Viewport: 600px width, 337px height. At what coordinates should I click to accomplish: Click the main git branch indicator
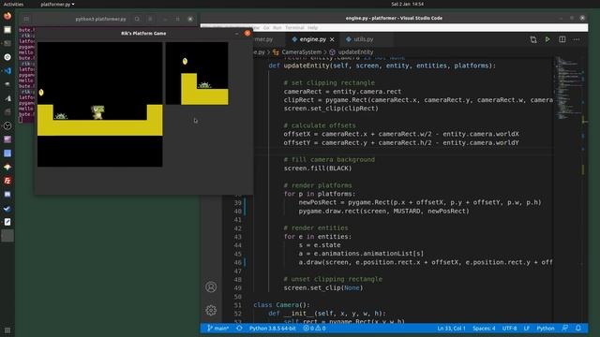coord(217,329)
